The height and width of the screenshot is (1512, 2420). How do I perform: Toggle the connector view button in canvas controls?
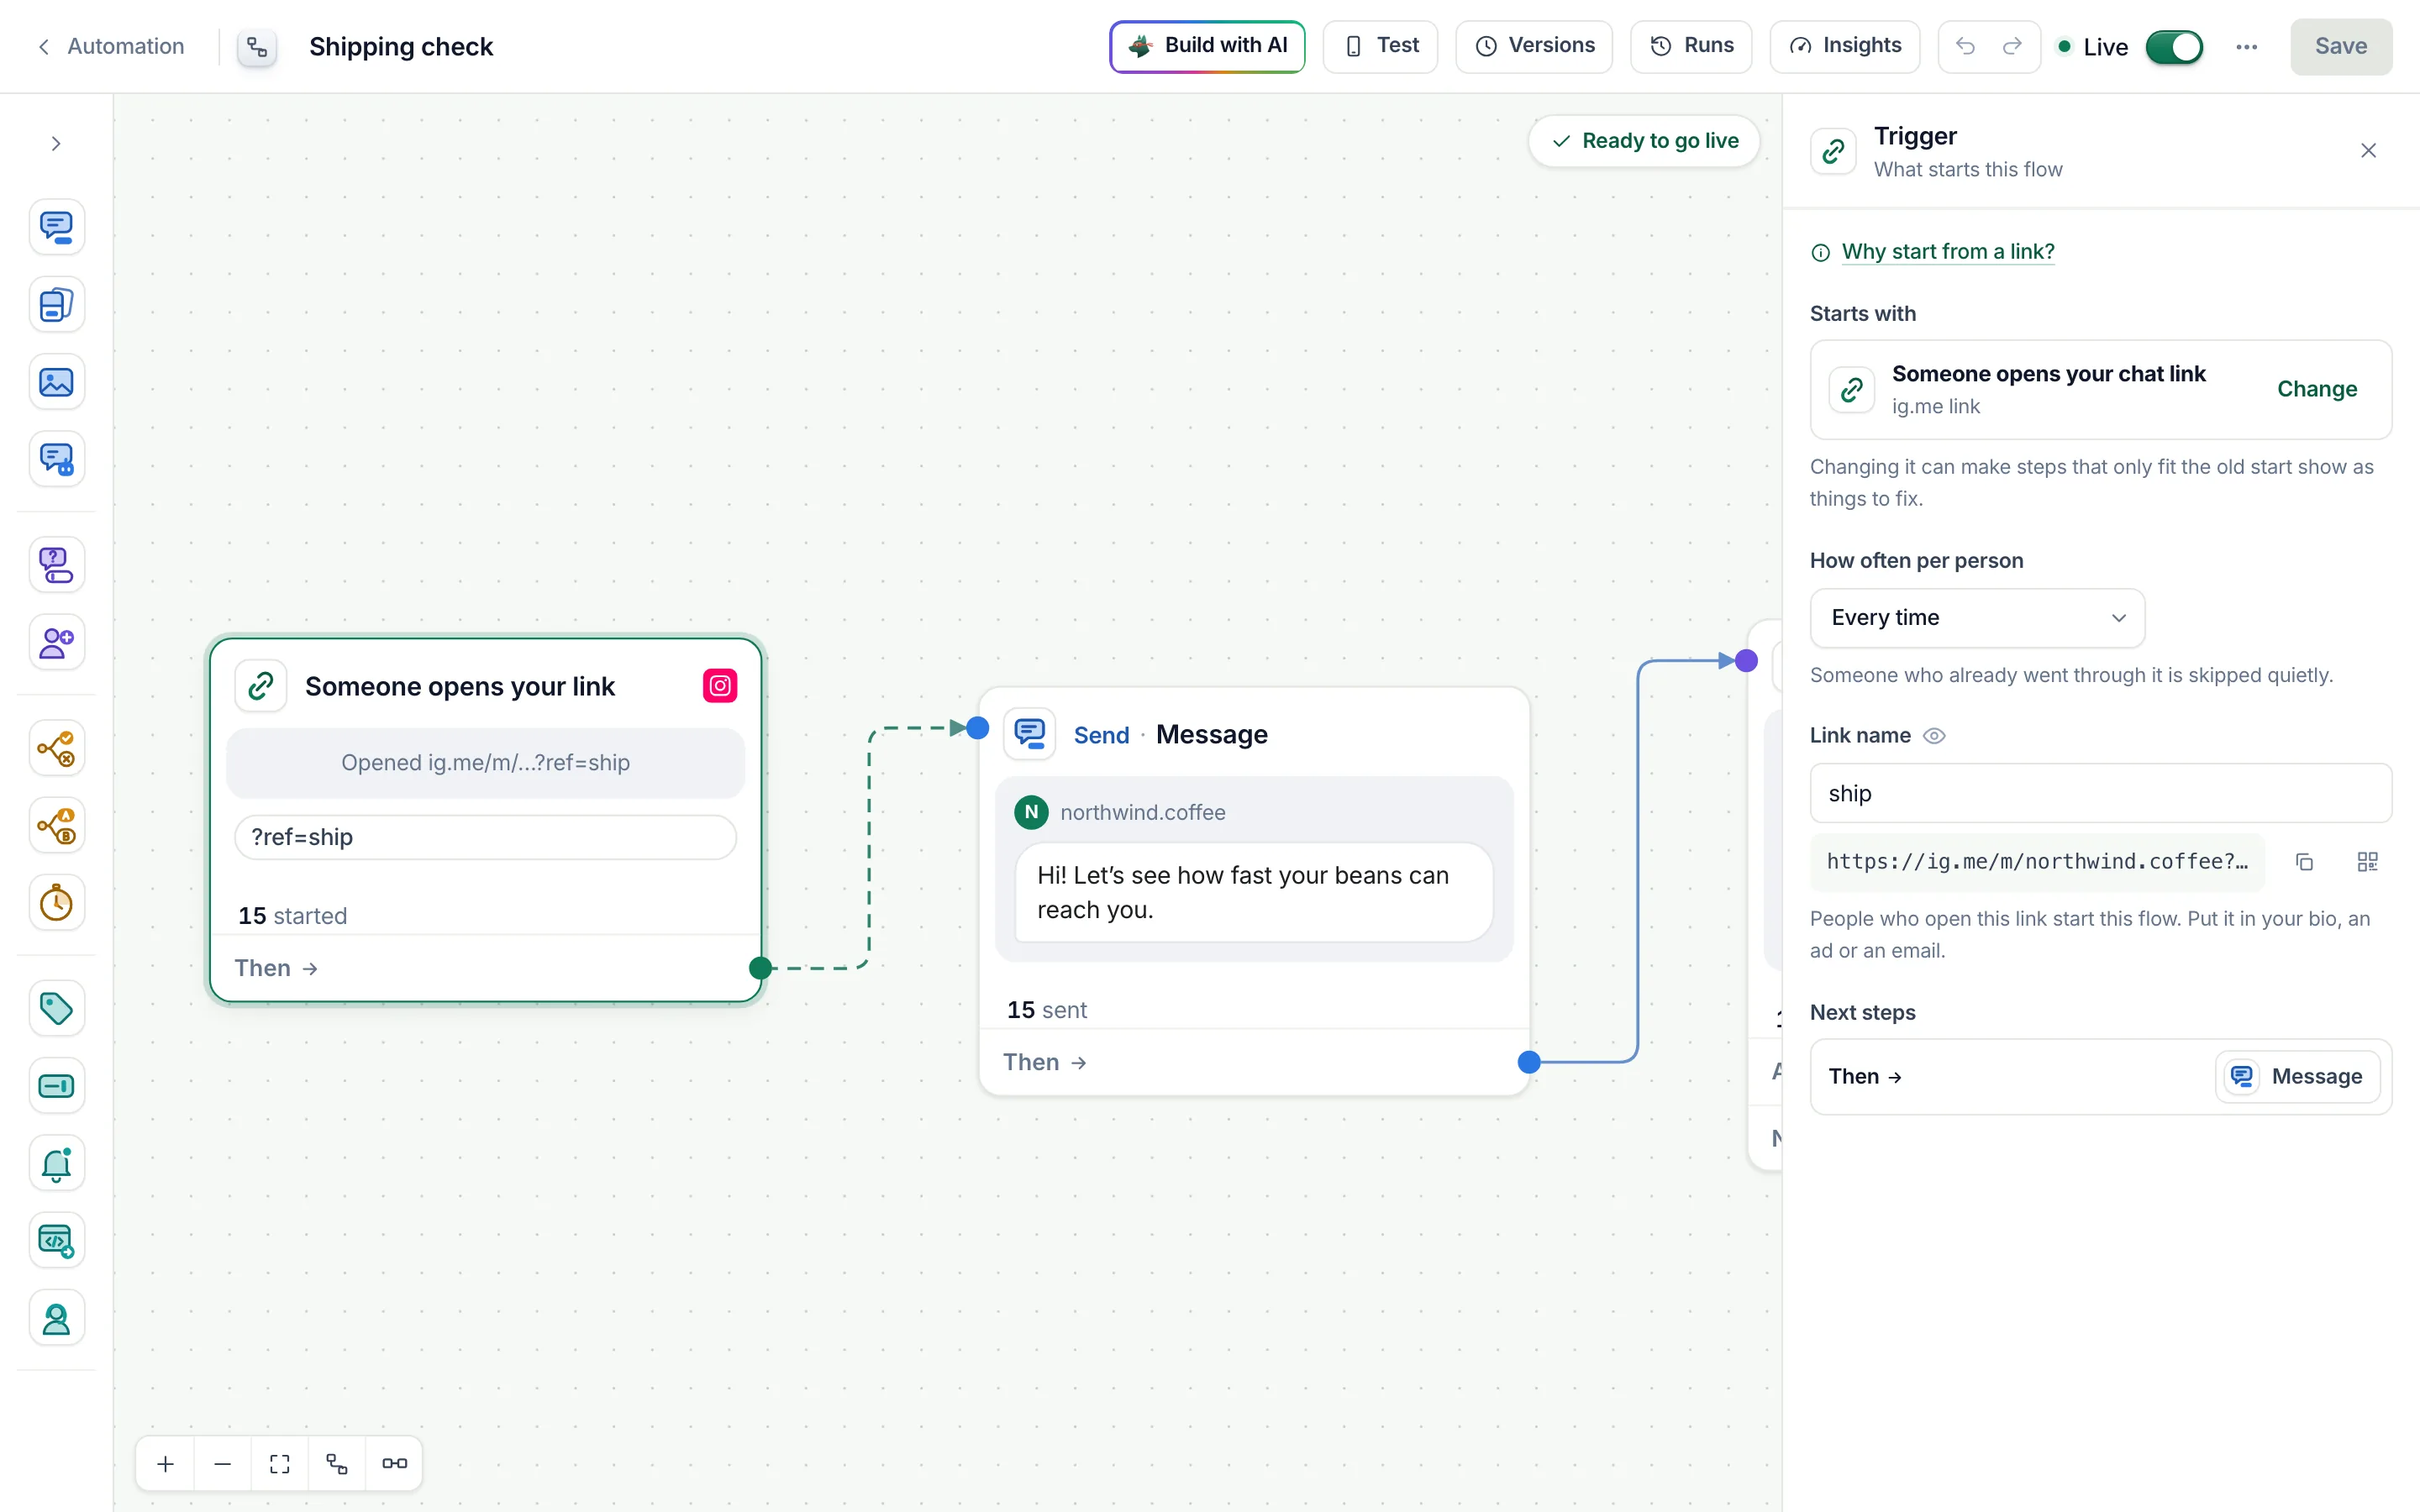click(394, 1464)
